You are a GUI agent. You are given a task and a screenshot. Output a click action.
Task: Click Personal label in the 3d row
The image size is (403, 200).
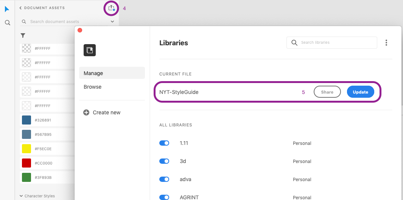302,161
